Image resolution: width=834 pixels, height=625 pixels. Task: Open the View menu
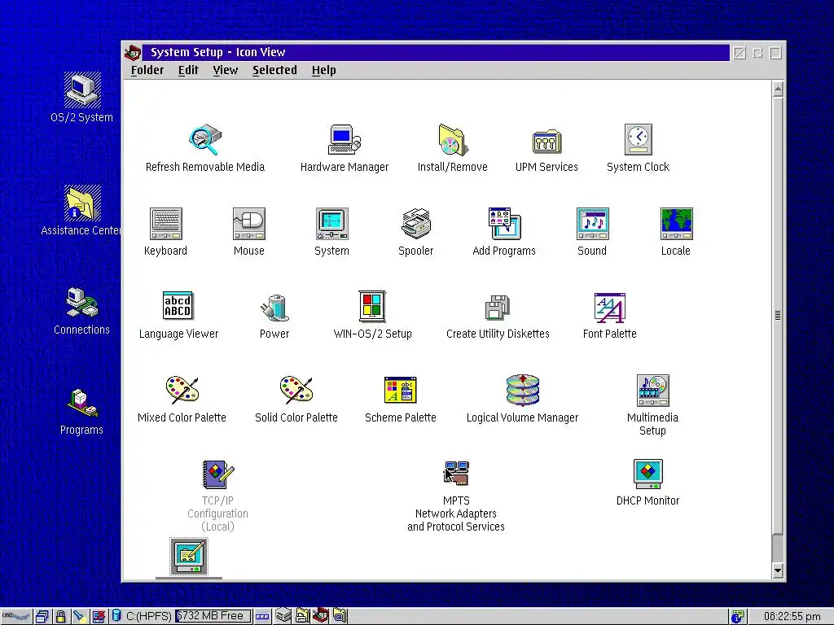225,70
